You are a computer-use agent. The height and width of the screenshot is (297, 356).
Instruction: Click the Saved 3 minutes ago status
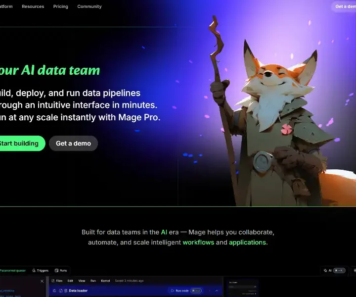[129, 281]
